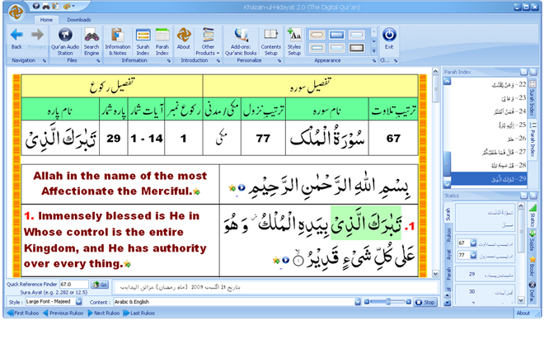Switch to the Home ribbon tab
This screenshot has width=544, height=363.
click(46, 20)
